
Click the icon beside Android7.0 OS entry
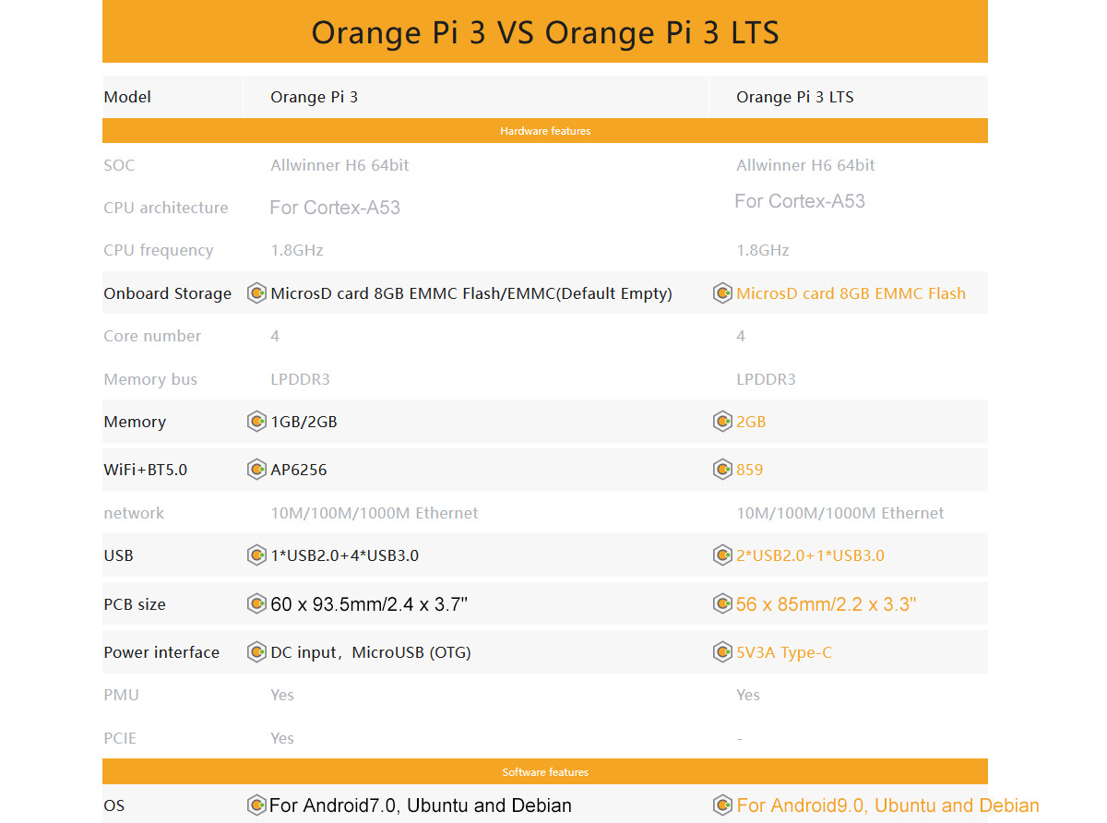(257, 805)
